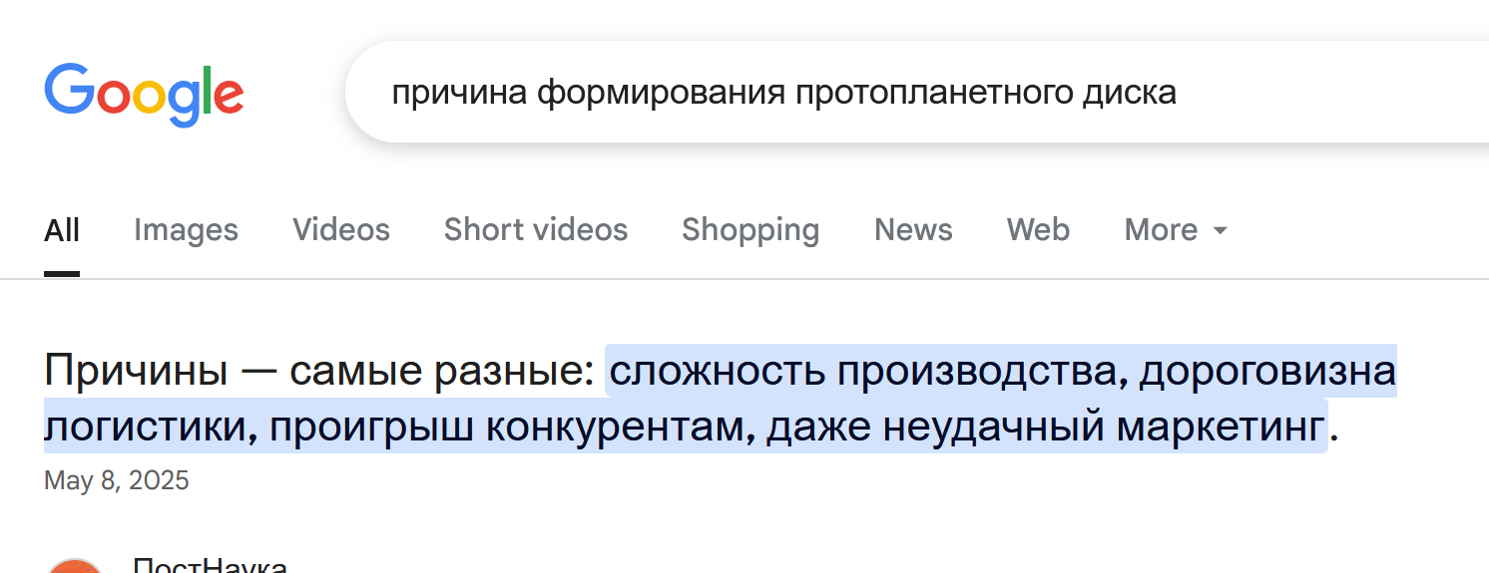Open the Images tab
Viewport: 1489px width, 573px height.
(x=186, y=230)
